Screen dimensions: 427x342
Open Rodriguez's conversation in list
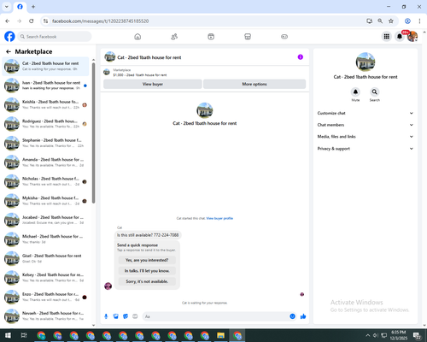tap(45, 124)
